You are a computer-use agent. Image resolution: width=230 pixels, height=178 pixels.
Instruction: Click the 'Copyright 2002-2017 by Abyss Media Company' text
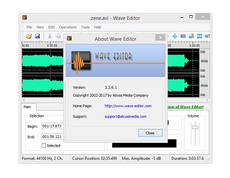(x=110, y=95)
